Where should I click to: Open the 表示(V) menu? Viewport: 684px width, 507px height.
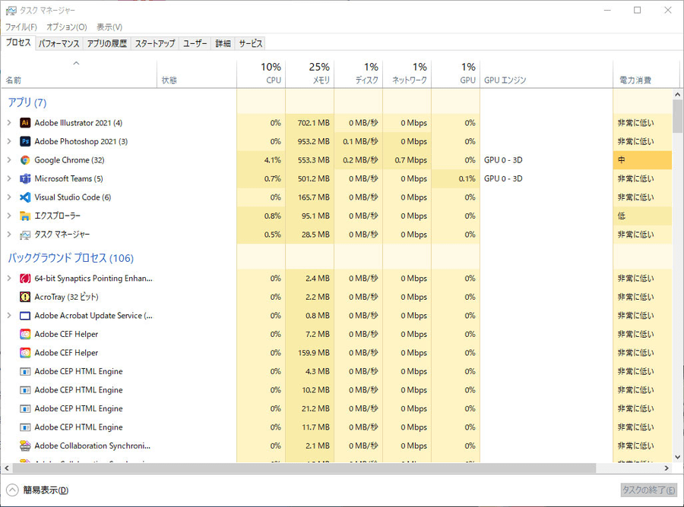(x=109, y=27)
